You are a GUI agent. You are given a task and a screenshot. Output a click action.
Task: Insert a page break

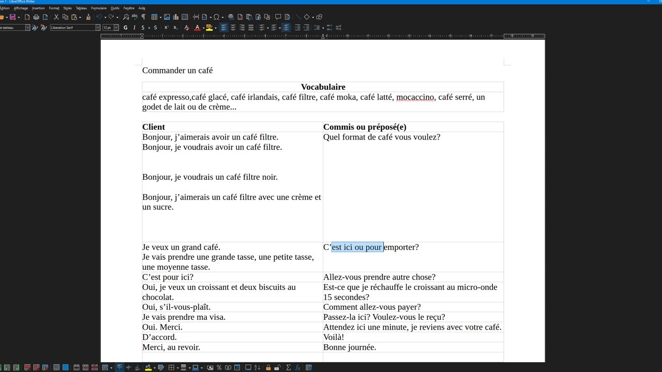[x=197, y=17]
